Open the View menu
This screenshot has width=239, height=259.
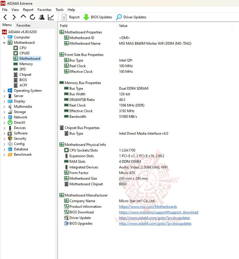pyautogui.click(x=15, y=10)
